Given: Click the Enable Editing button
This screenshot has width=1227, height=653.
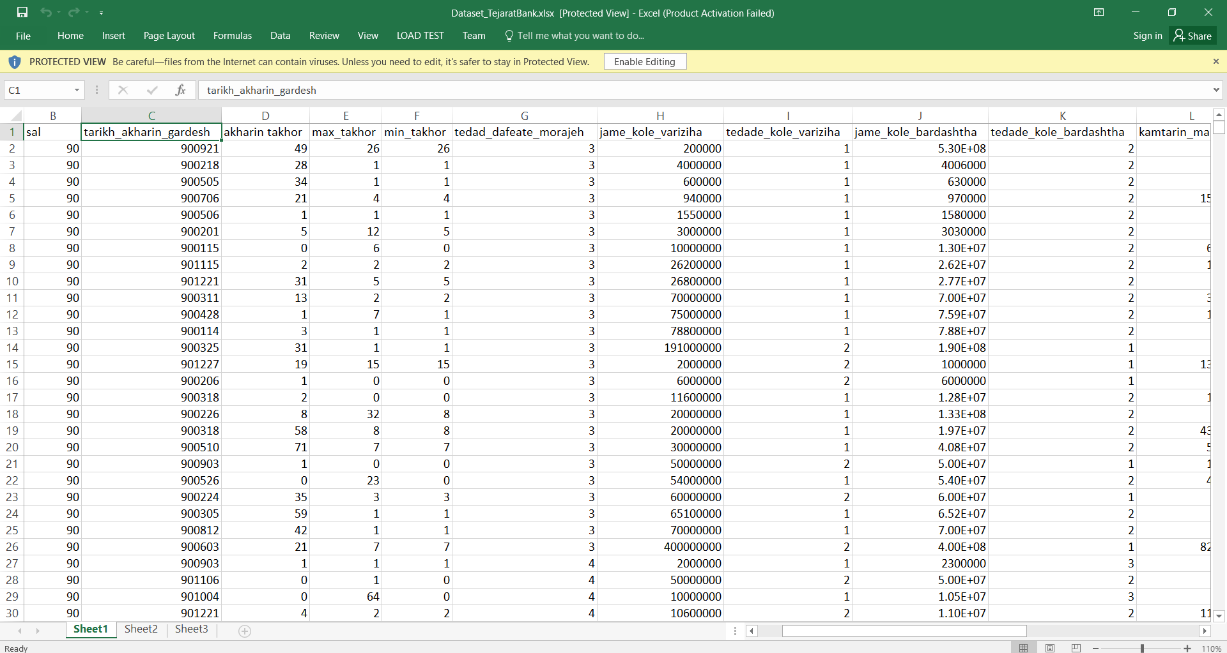Looking at the screenshot, I should click(x=644, y=61).
